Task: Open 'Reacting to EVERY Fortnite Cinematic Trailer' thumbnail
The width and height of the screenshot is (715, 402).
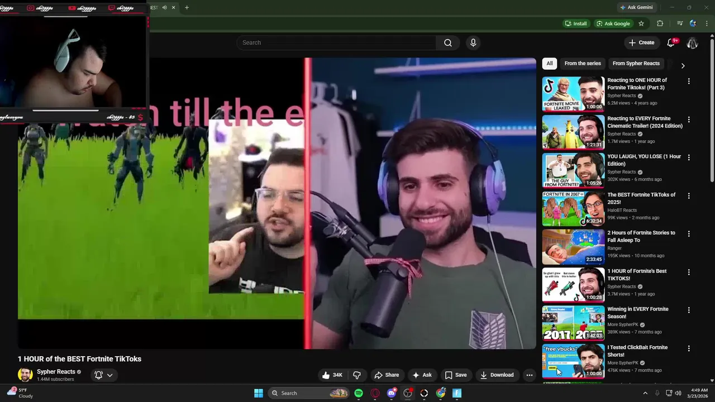Action: [573, 132]
